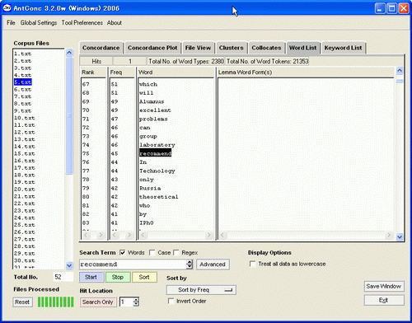Switch to the Concordance tab
The image size is (412, 323).
[x=101, y=48]
